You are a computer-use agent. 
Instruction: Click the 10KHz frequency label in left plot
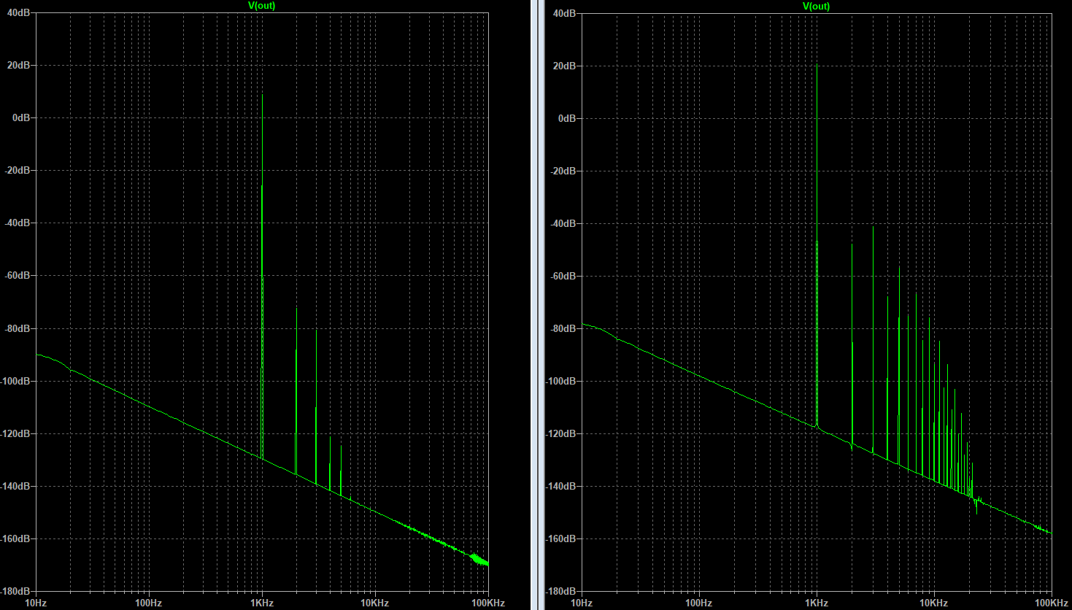coord(374,603)
